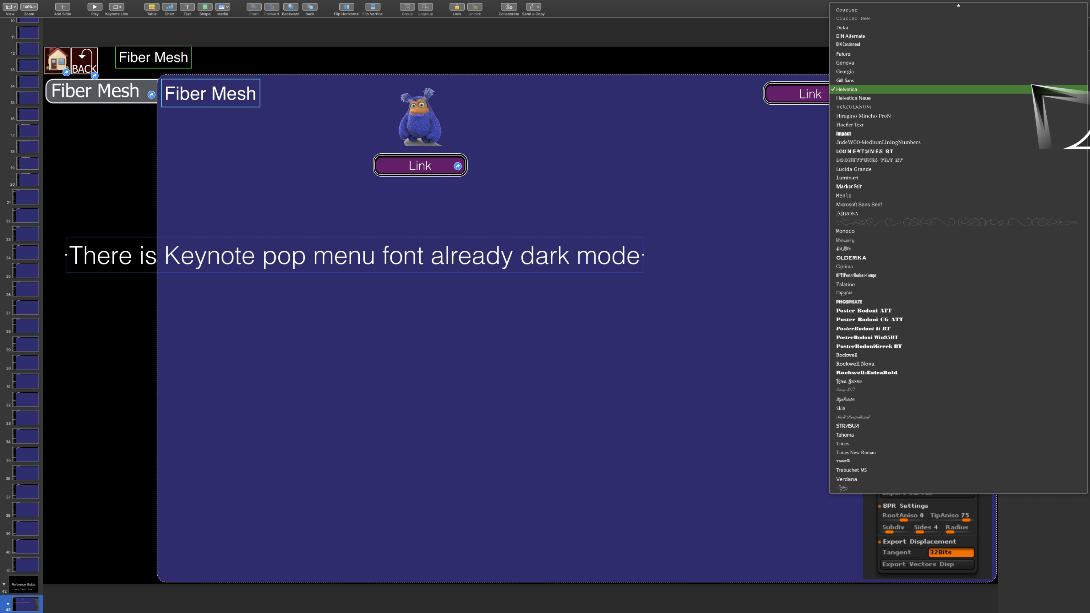This screenshot has height=613, width=1090.
Task: Choose Verdana font
Action: click(958, 479)
